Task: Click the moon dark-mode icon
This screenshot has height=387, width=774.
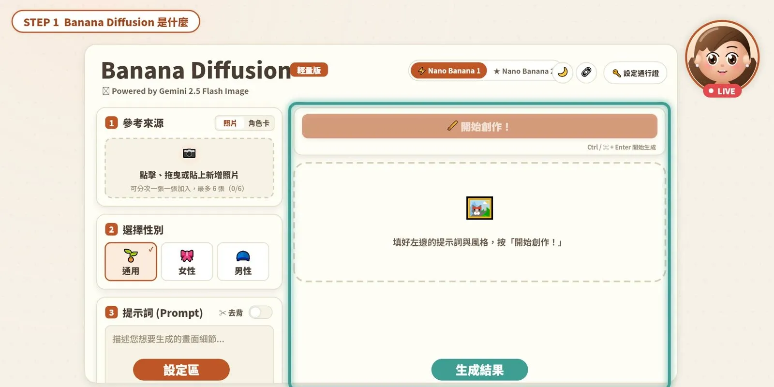Action: 563,72
